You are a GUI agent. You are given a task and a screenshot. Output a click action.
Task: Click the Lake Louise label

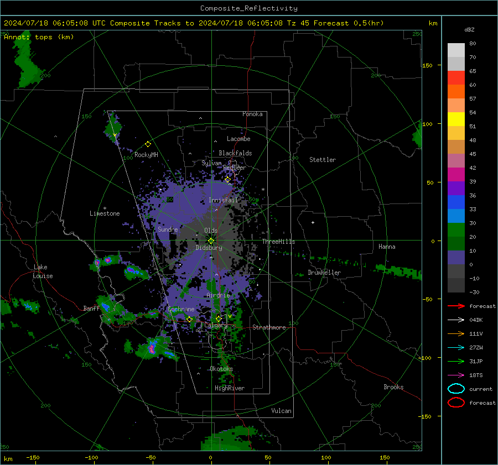coord(43,271)
